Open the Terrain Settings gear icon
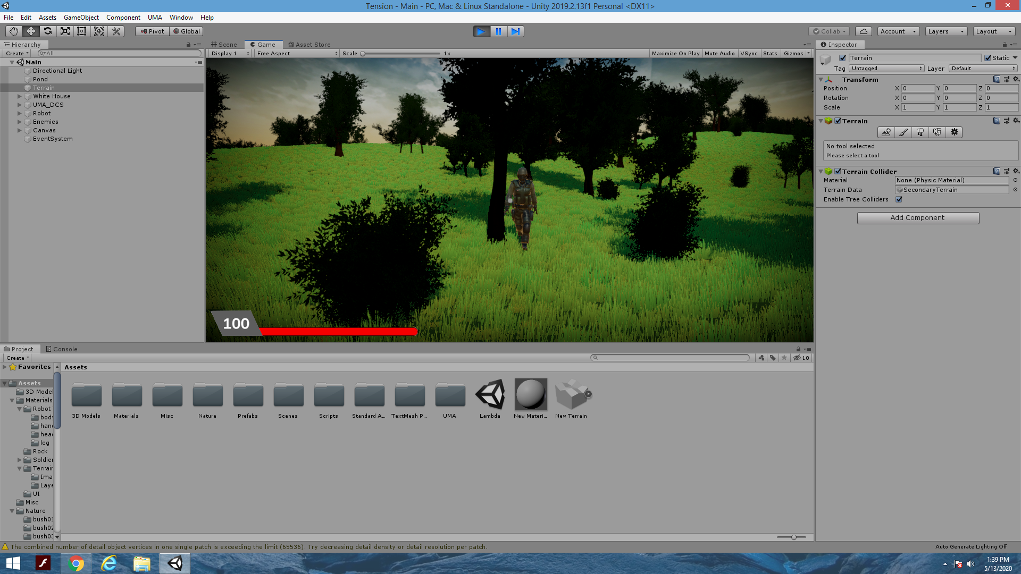 (x=955, y=132)
